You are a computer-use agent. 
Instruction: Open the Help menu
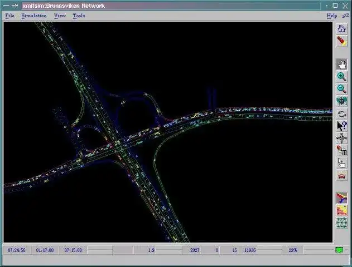coord(332,16)
